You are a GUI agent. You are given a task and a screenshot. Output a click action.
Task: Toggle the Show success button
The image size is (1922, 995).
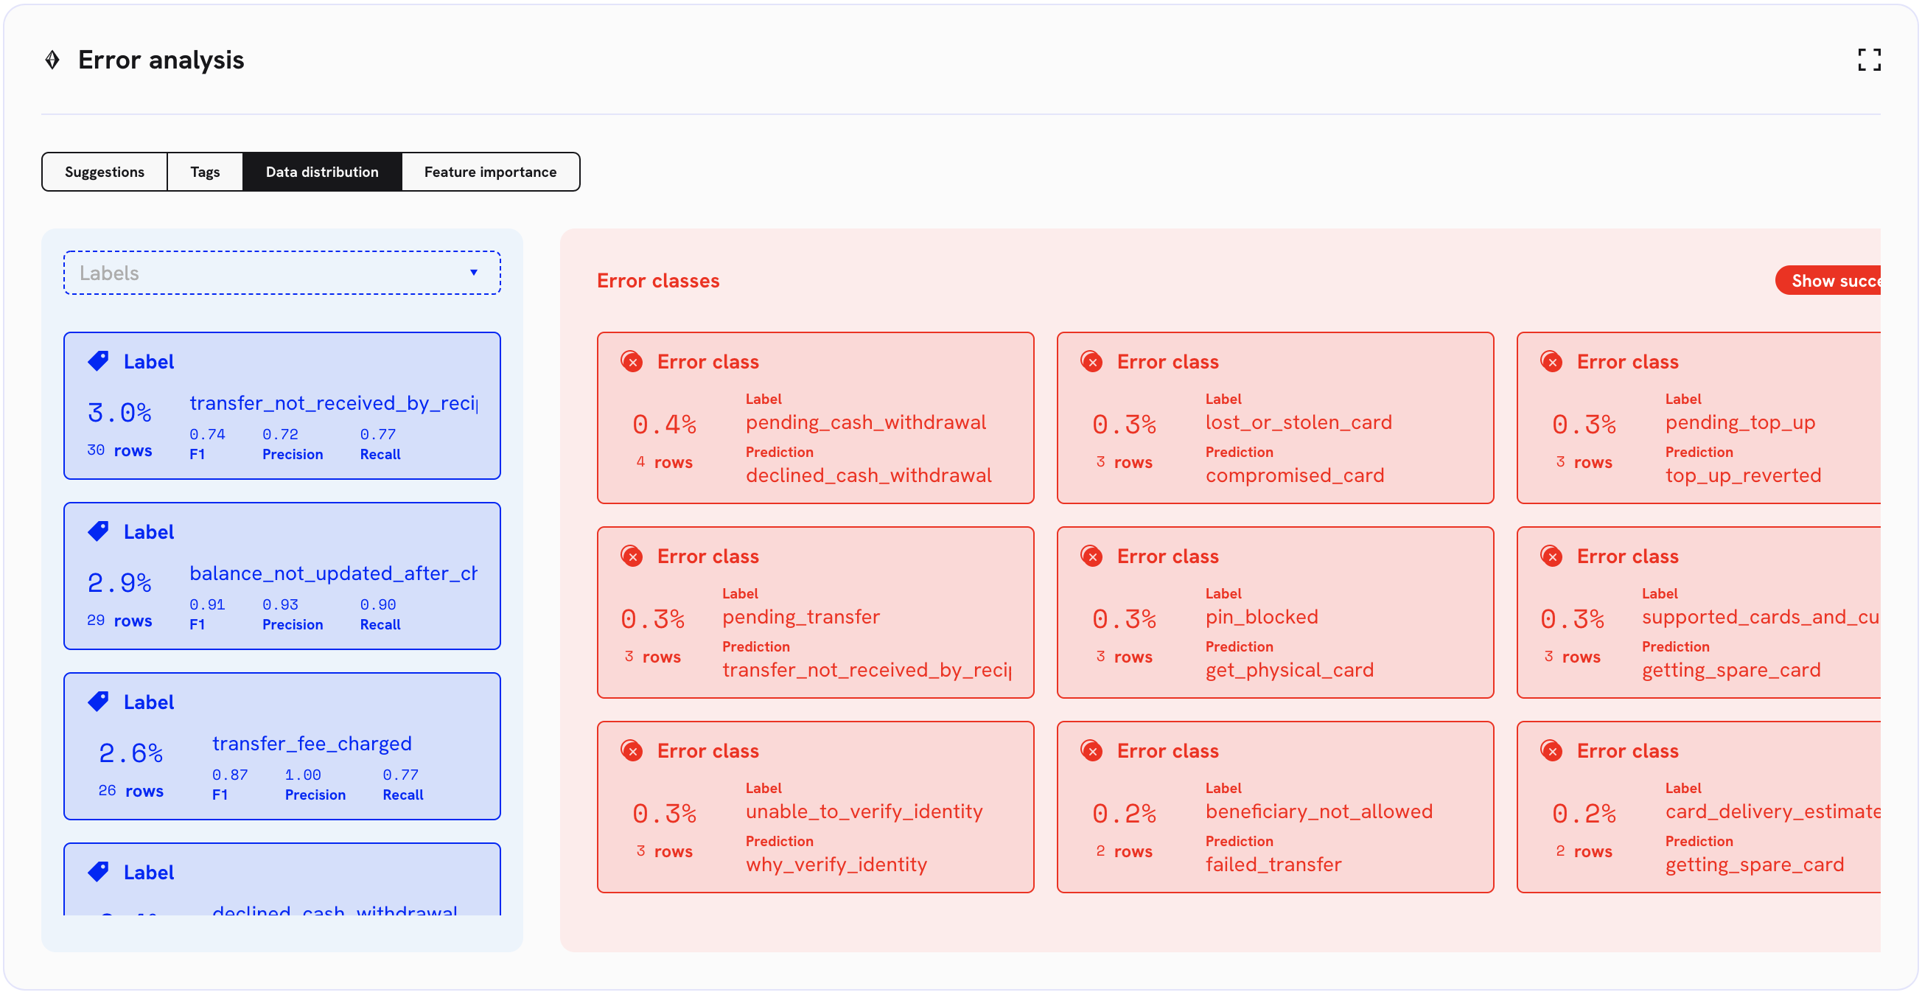click(1828, 281)
